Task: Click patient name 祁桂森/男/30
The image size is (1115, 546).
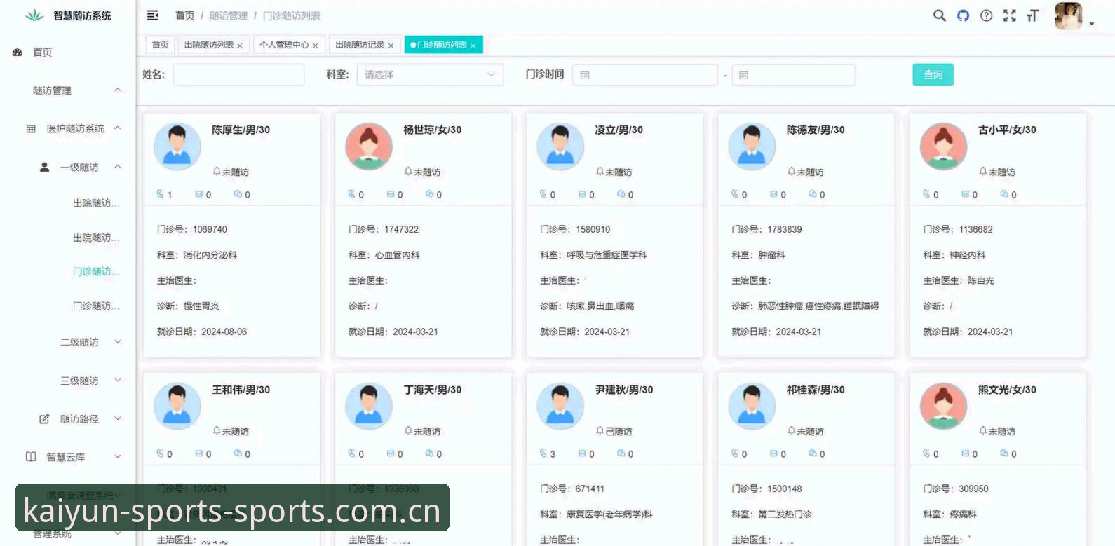Action: [x=816, y=390]
